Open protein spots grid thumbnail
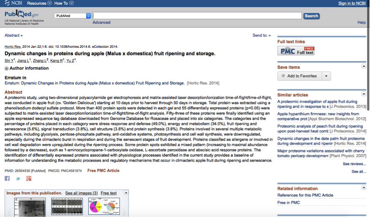The height and width of the screenshot is (217, 370). 67,206
